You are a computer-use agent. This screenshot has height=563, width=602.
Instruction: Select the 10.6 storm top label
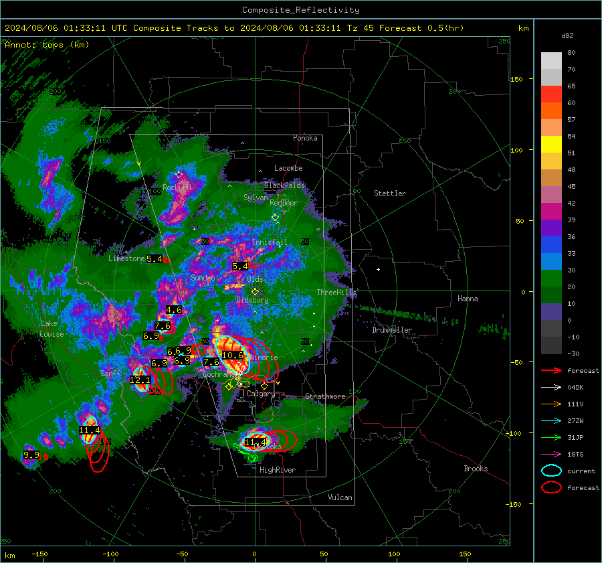pyautogui.click(x=233, y=355)
